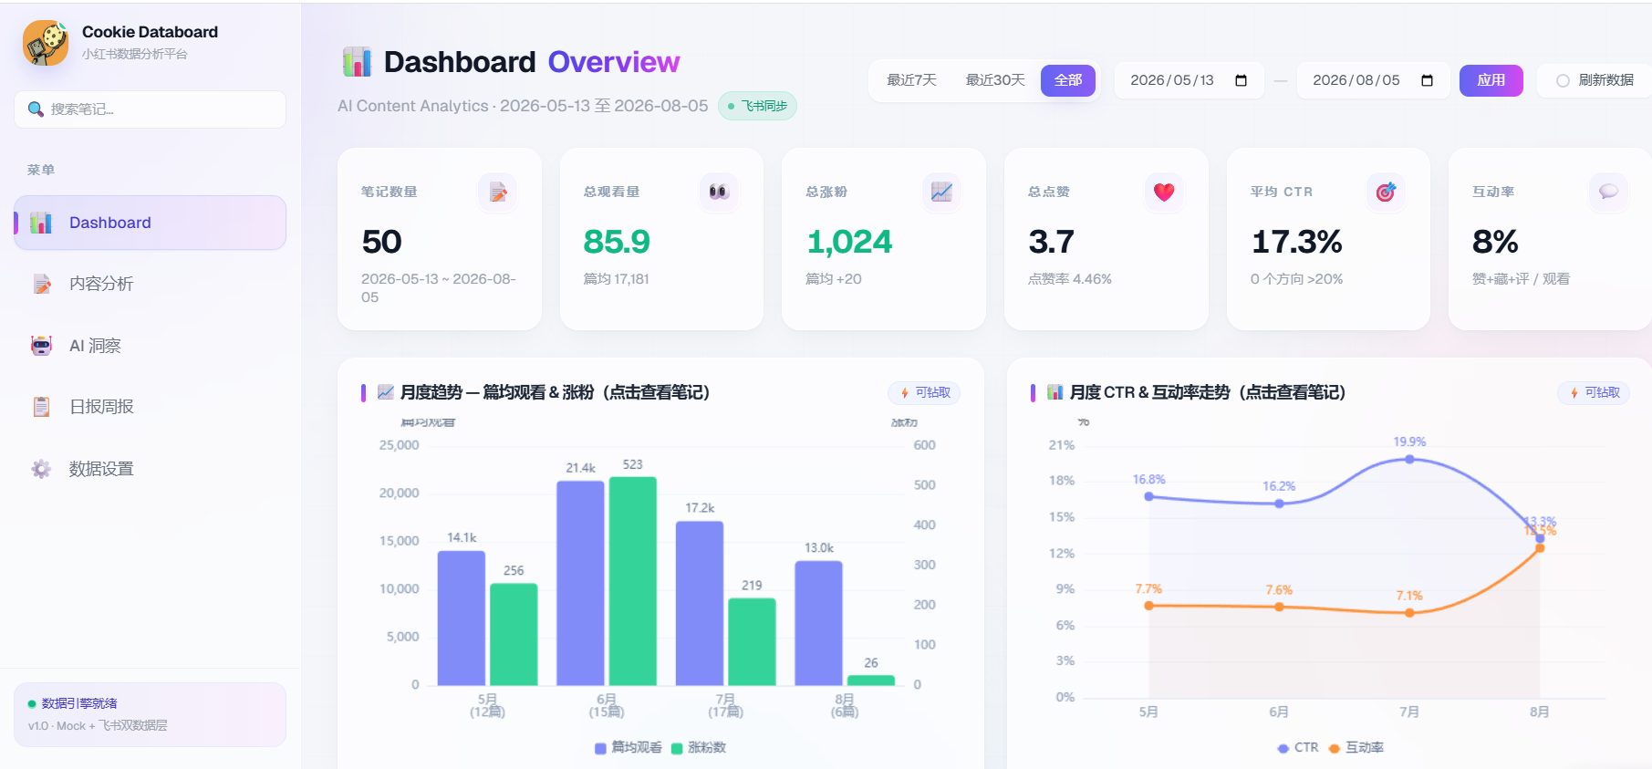This screenshot has height=769, width=1652.
Task: Click the 应用 apply button
Action: [x=1491, y=80]
